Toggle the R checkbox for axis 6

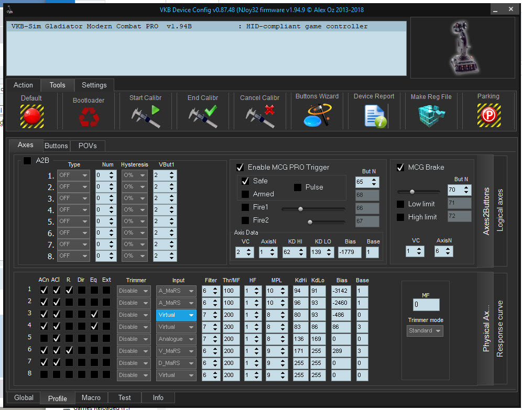coord(69,350)
